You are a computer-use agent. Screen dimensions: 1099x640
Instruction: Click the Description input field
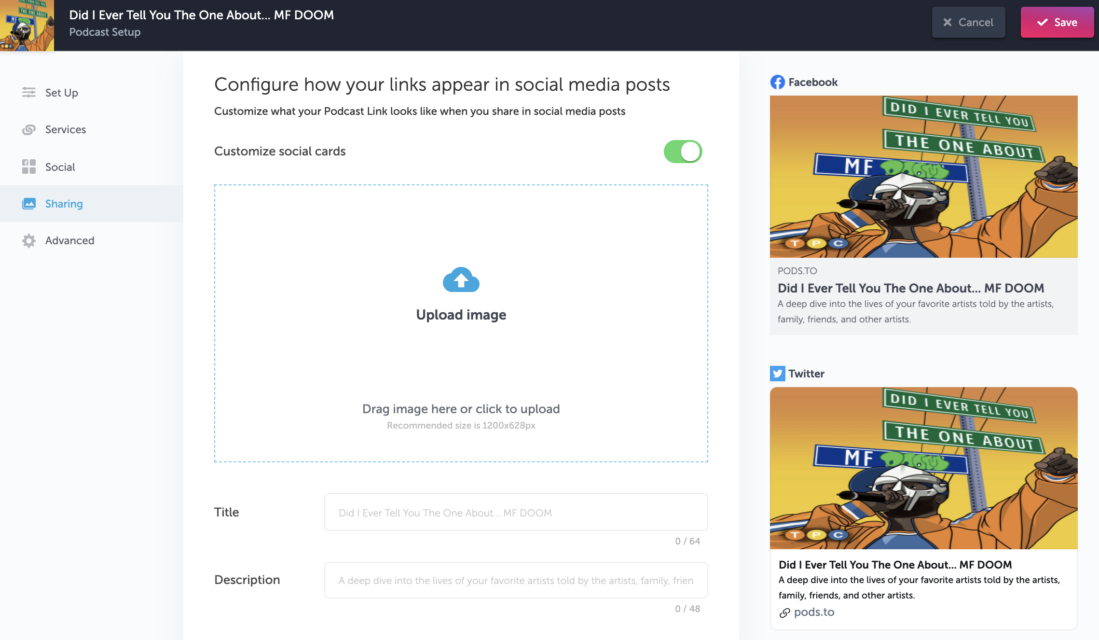click(516, 580)
